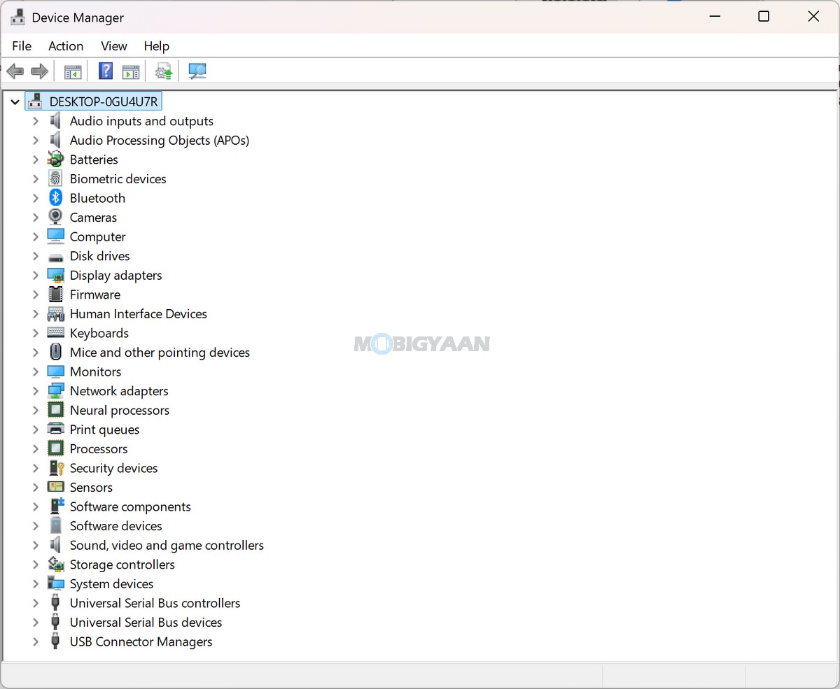Select the Bluetooth tree label
The height and width of the screenshot is (689, 840).
tap(97, 199)
